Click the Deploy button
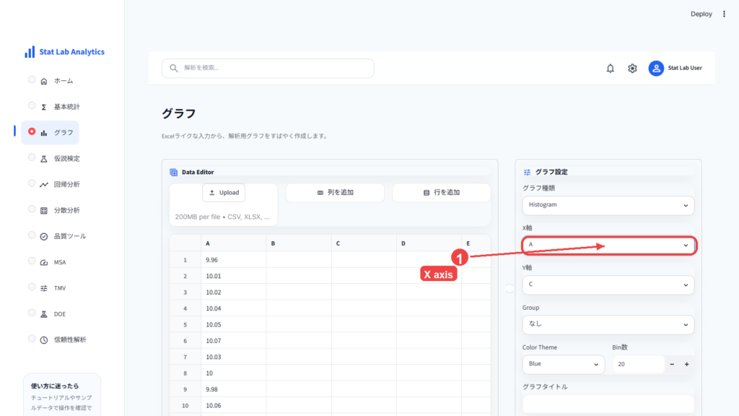 click(x=701, y=14)
